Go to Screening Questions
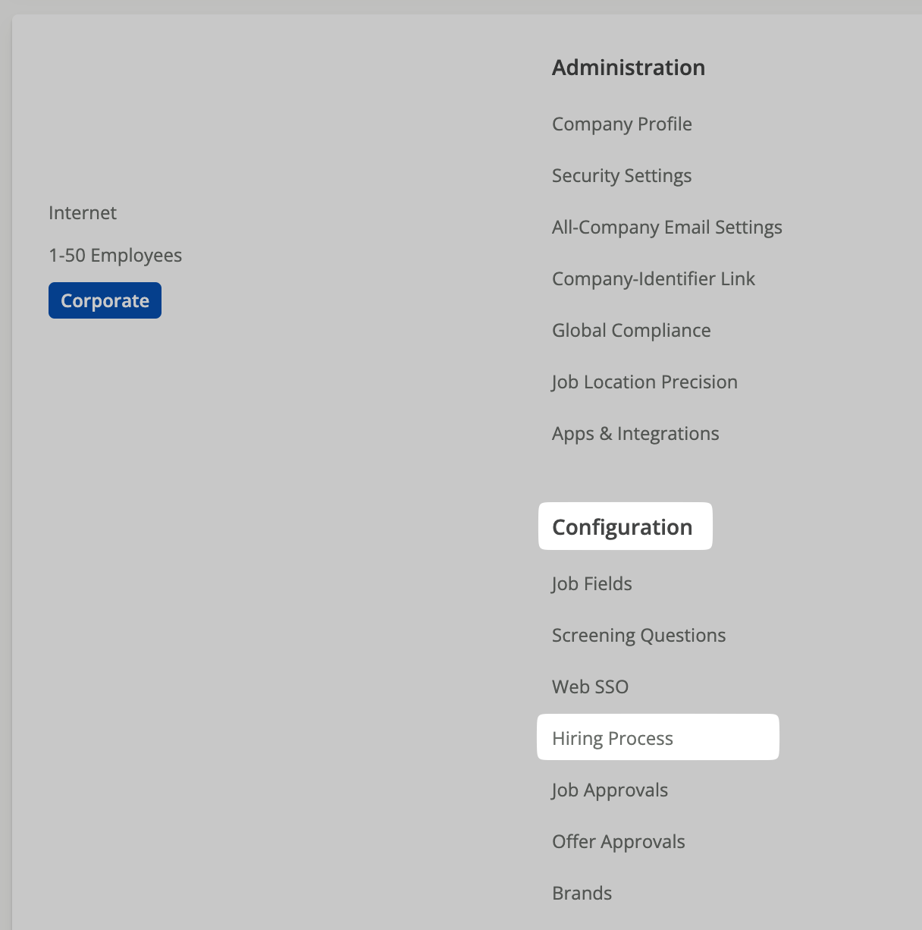This screenshot has height=930, width=922. click(639, 635)
